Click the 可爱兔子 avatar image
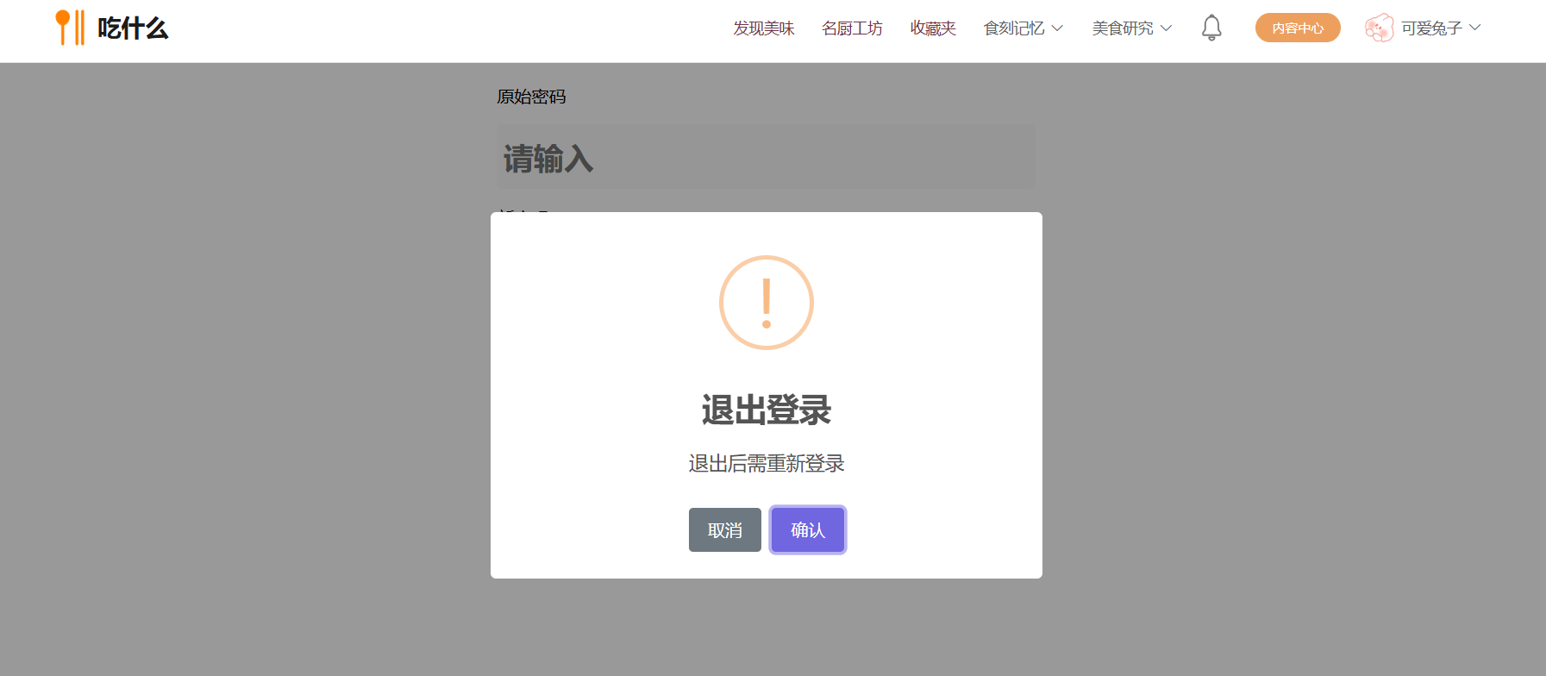The width and height of the screenshot is (1546, 676). pos(1379,28)
